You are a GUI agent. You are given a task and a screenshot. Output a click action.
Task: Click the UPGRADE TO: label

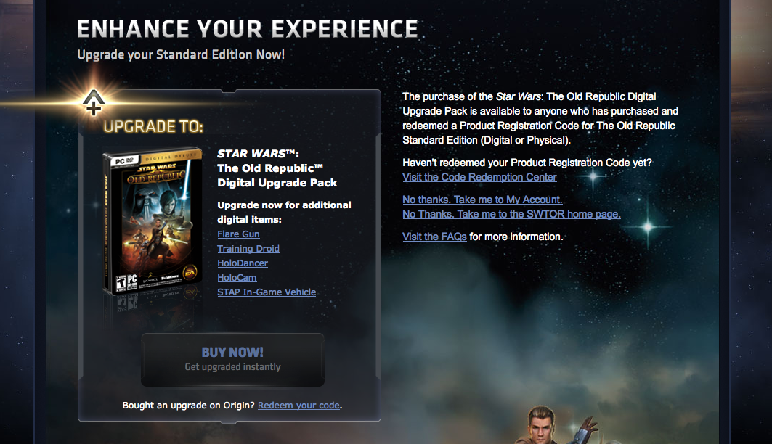coord(153,126)
